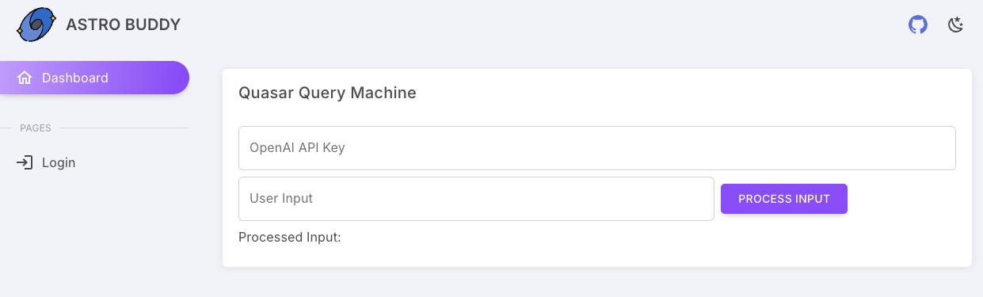Toggle dark mode with moon icon
Screen dimensions: 983x297
pyautogui.click(x=956, y=25)
